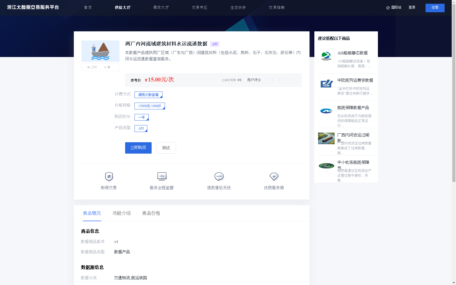Click the 登录 link
Viewport: 456px width, 285px height.
412,7
